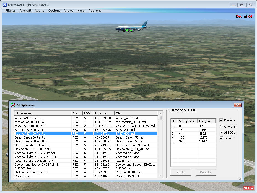Image resolution: width=257 pixels, height=193 pixels.
Task: Click the dialog resize grip corner
Action: coord(241,179)
